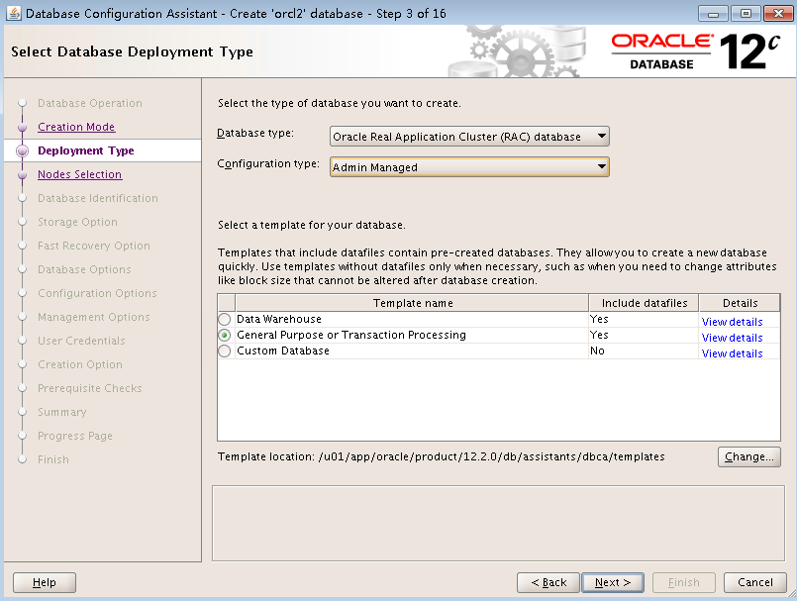The image size is (797, 601).
Task: Click the Change... template location button
Action: [749, 456]
